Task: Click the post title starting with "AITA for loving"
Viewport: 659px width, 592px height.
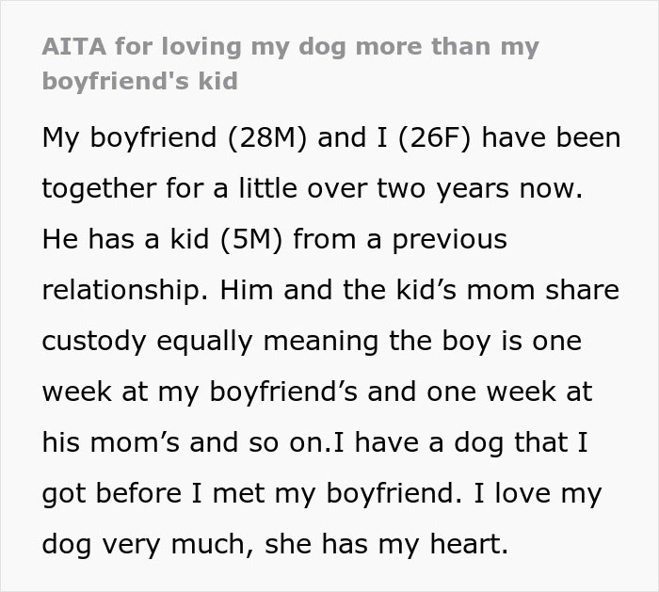Action: point(290,46)
